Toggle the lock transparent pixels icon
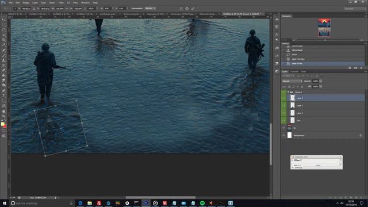368x207 pixels. (289, 87)
